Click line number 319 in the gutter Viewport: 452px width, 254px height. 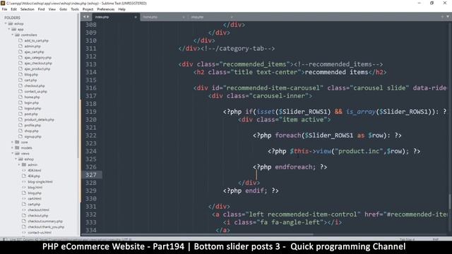tap(91, 111)
